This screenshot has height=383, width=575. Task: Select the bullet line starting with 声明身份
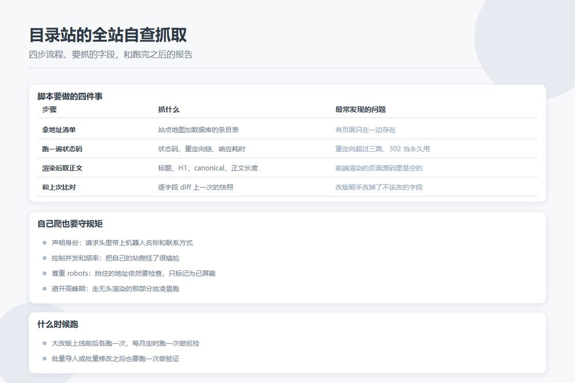pyautogui.click(x=122, y=243)
